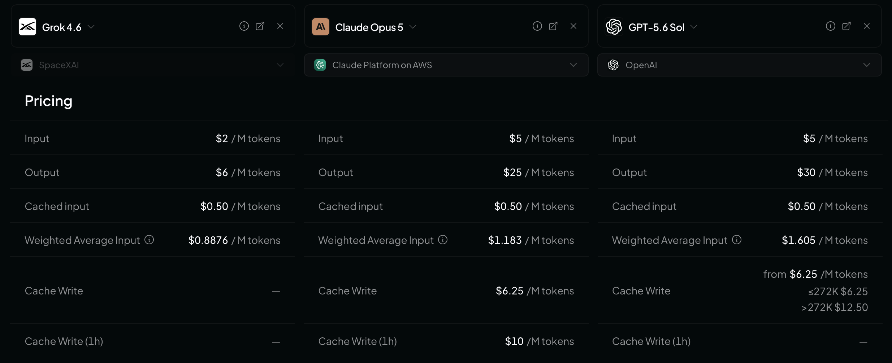Image resolution: width=892 pixels, height=363 pixels.
Task: Open info for Grok 4.6 model
Action: click(244, 26)
